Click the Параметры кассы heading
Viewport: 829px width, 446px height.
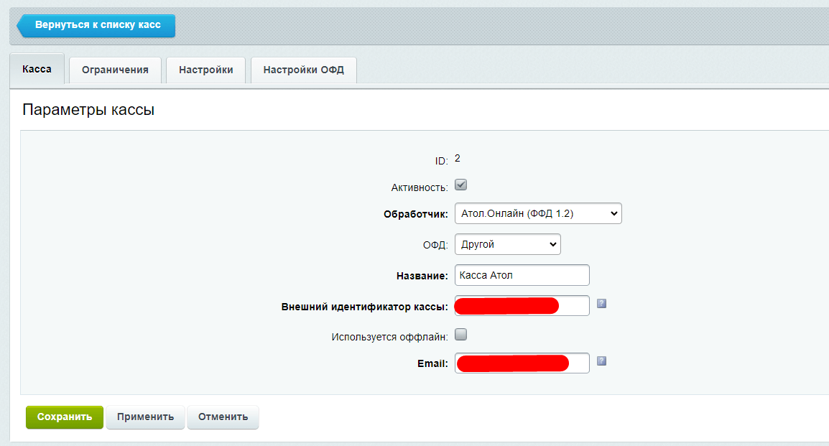(88, 110)
